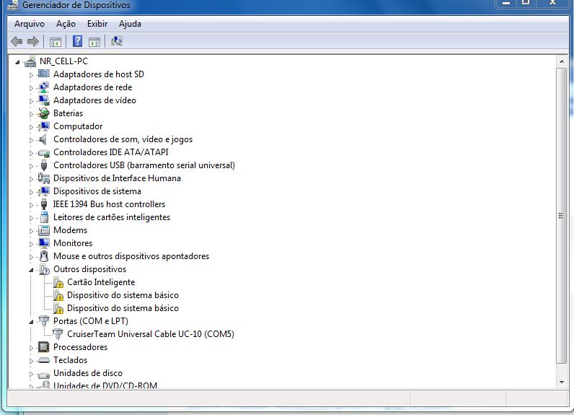This screenshot has width=574, height=415.
Task: Click the Baterias category icon
Action: 43,113
